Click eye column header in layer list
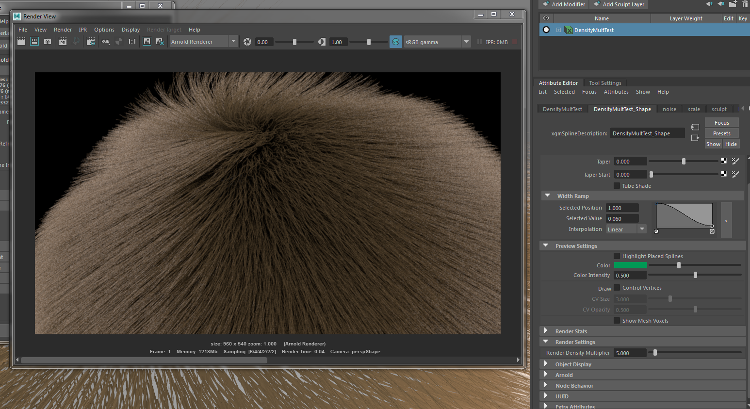The image size is (750, 409). pyautogui.click(x=546, y=18)
